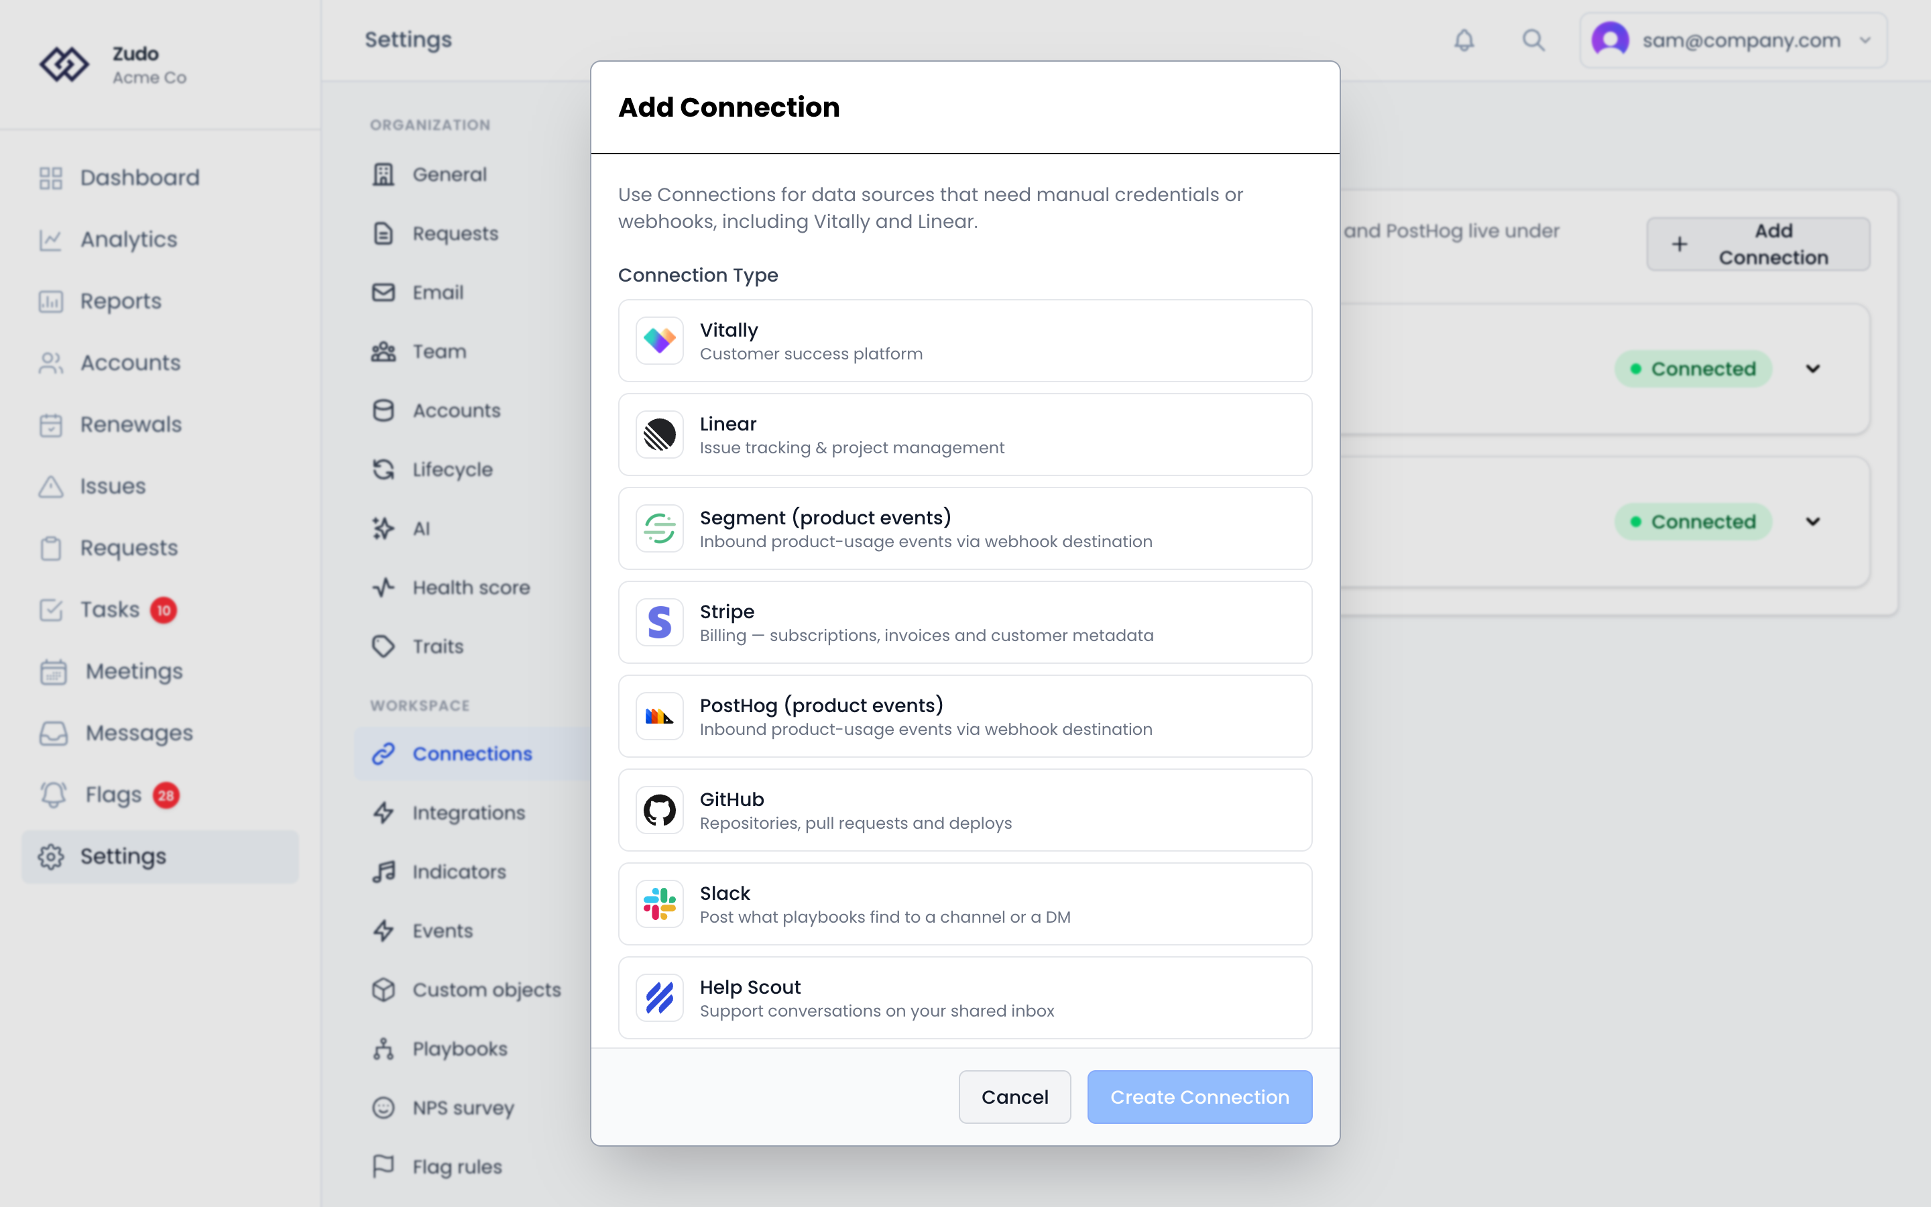
Task: Click Add Connection button behind dialog
Action: 1758,244
